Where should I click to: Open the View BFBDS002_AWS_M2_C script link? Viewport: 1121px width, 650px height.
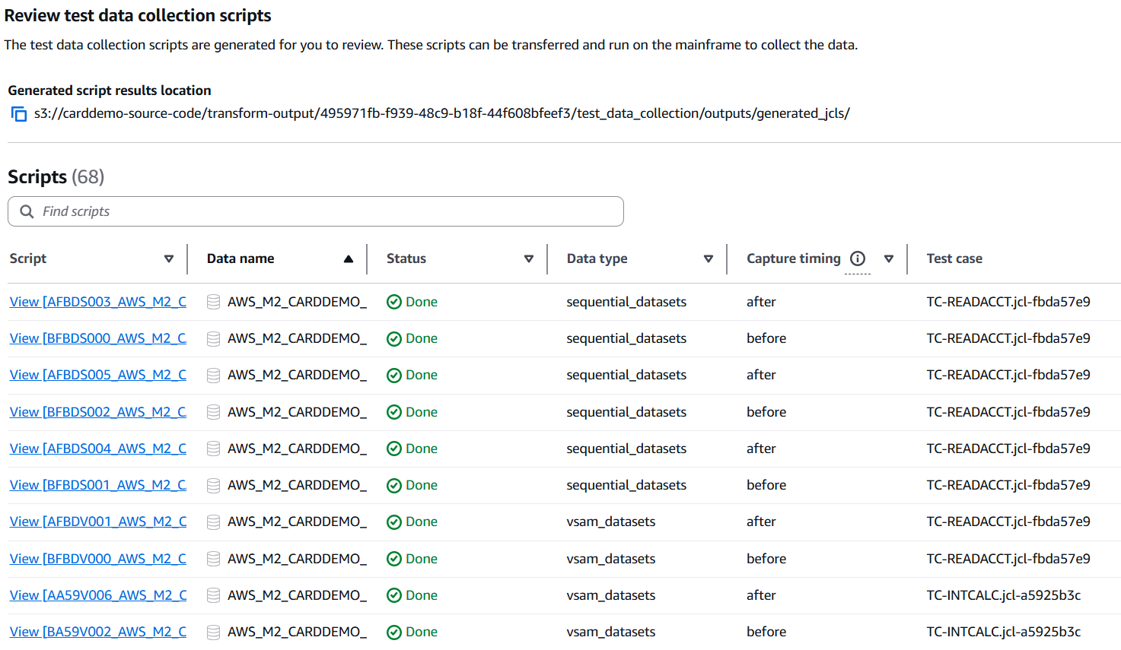click(97, 412)
